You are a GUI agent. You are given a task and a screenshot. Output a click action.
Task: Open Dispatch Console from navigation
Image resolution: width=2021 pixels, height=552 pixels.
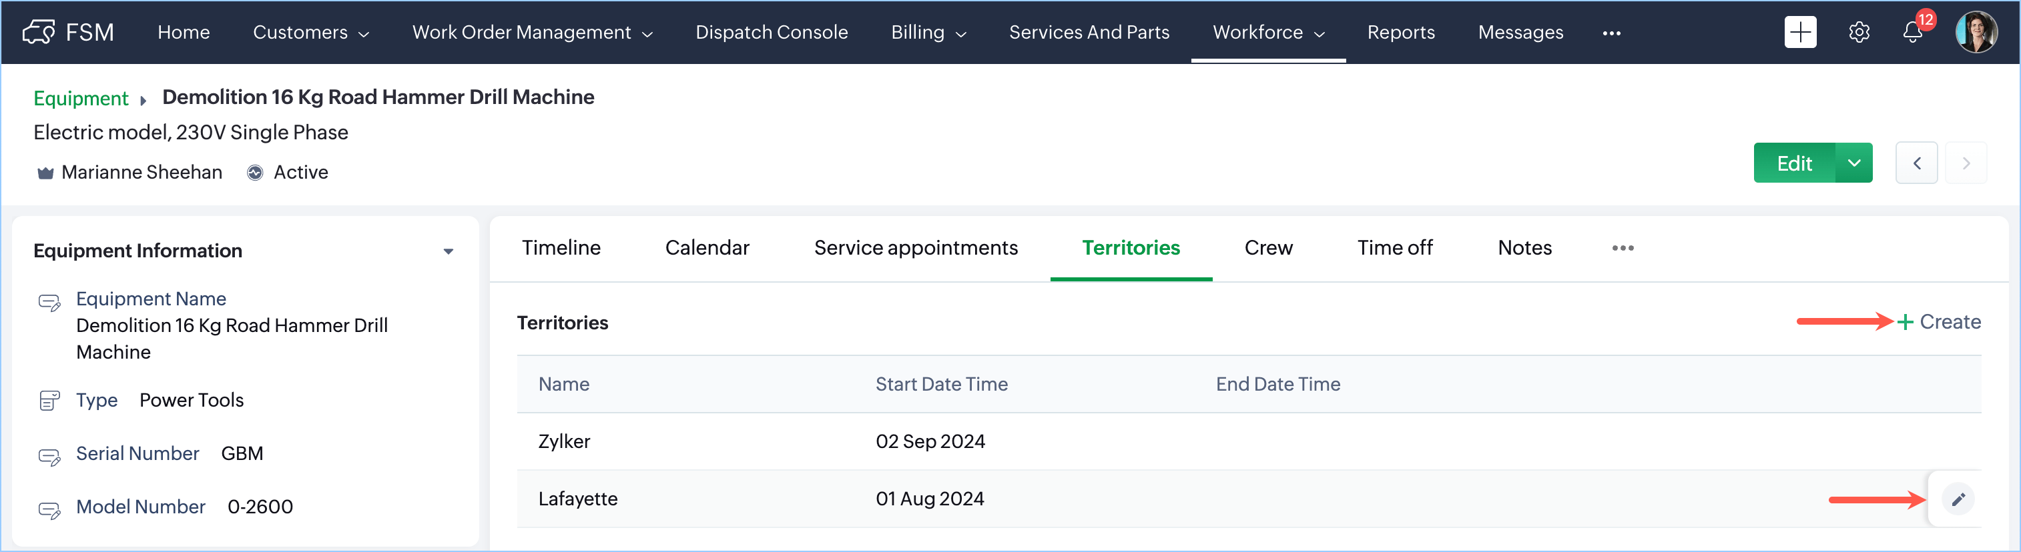tap(771, 32)
